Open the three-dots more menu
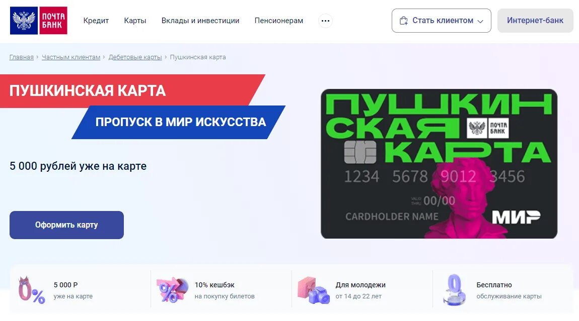Image resolution: width=579 pixels, height=321 pixels. click(325, 21)
